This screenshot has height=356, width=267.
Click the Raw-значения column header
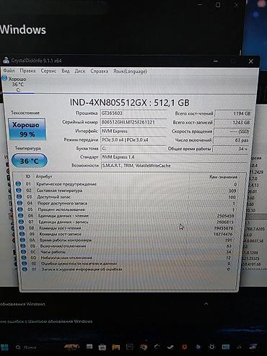[x=223, y=177]
